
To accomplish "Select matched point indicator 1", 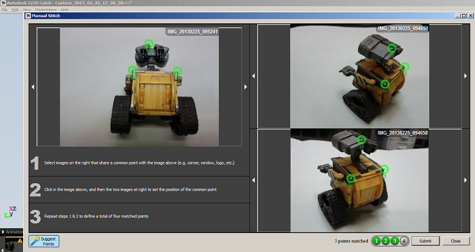I will point(377,241).
